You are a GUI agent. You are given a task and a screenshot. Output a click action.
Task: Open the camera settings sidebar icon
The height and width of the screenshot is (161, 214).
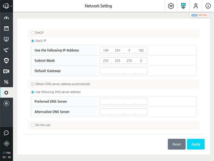(x=6, y=71)
